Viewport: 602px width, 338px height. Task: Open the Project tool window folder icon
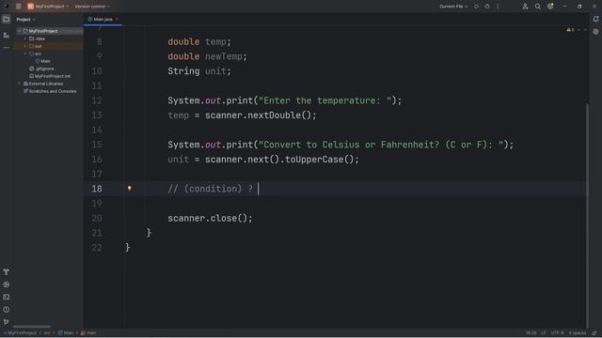(7, 19)
